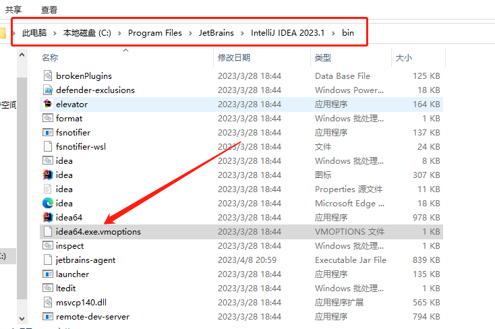Click the fsnotifier-wsl blank file icon

tap(48, 146)
